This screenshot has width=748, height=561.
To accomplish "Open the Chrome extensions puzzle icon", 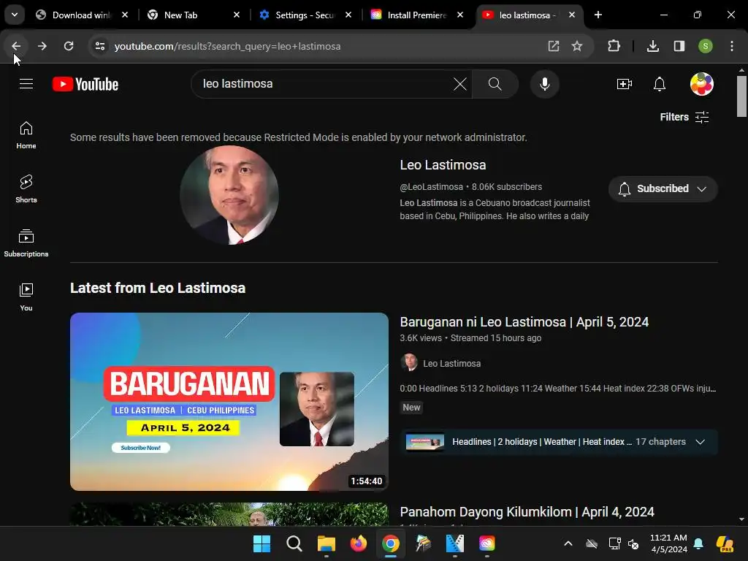I will [x=614, y=46].
